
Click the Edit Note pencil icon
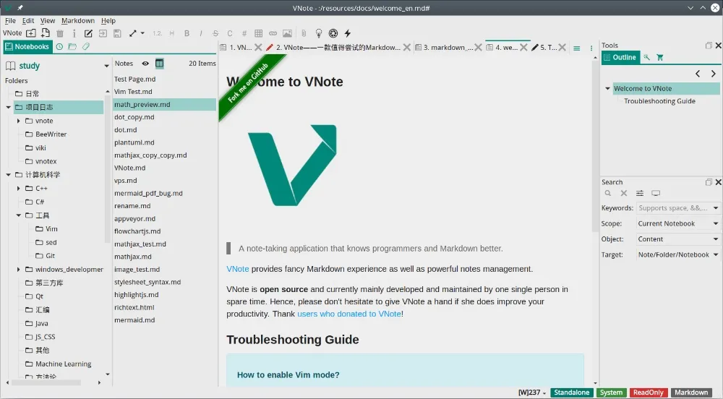tap(88, 33)
